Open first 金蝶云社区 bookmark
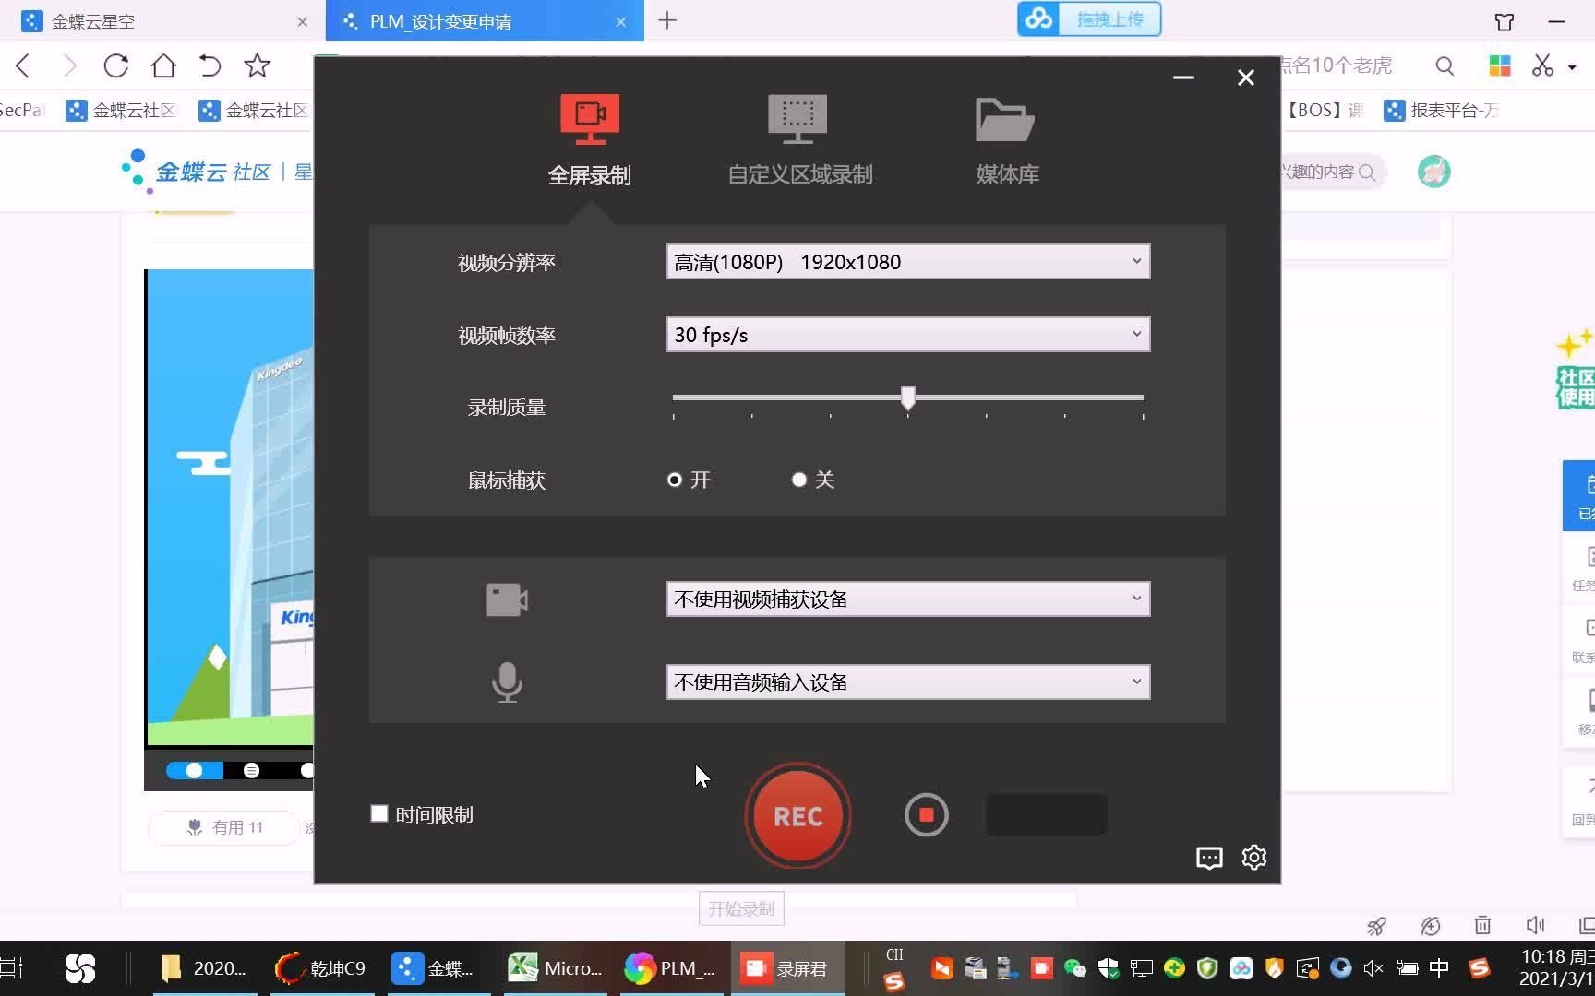 (121, 111)
